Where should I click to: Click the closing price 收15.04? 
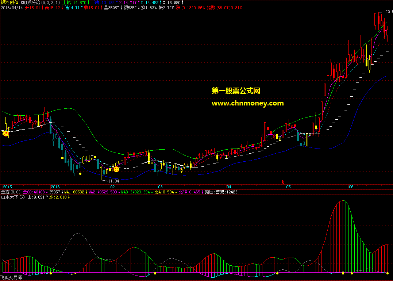pyautogui.click(x=92, y=8)
